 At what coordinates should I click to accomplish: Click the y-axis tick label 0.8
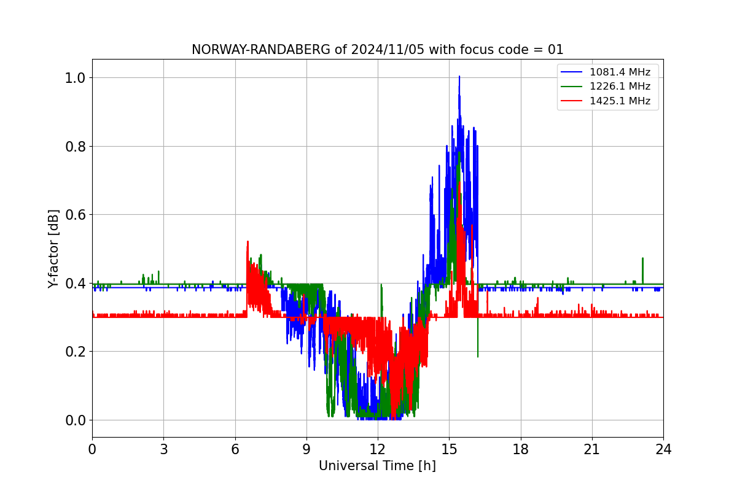pyautogui.click(x=76, y=146)
